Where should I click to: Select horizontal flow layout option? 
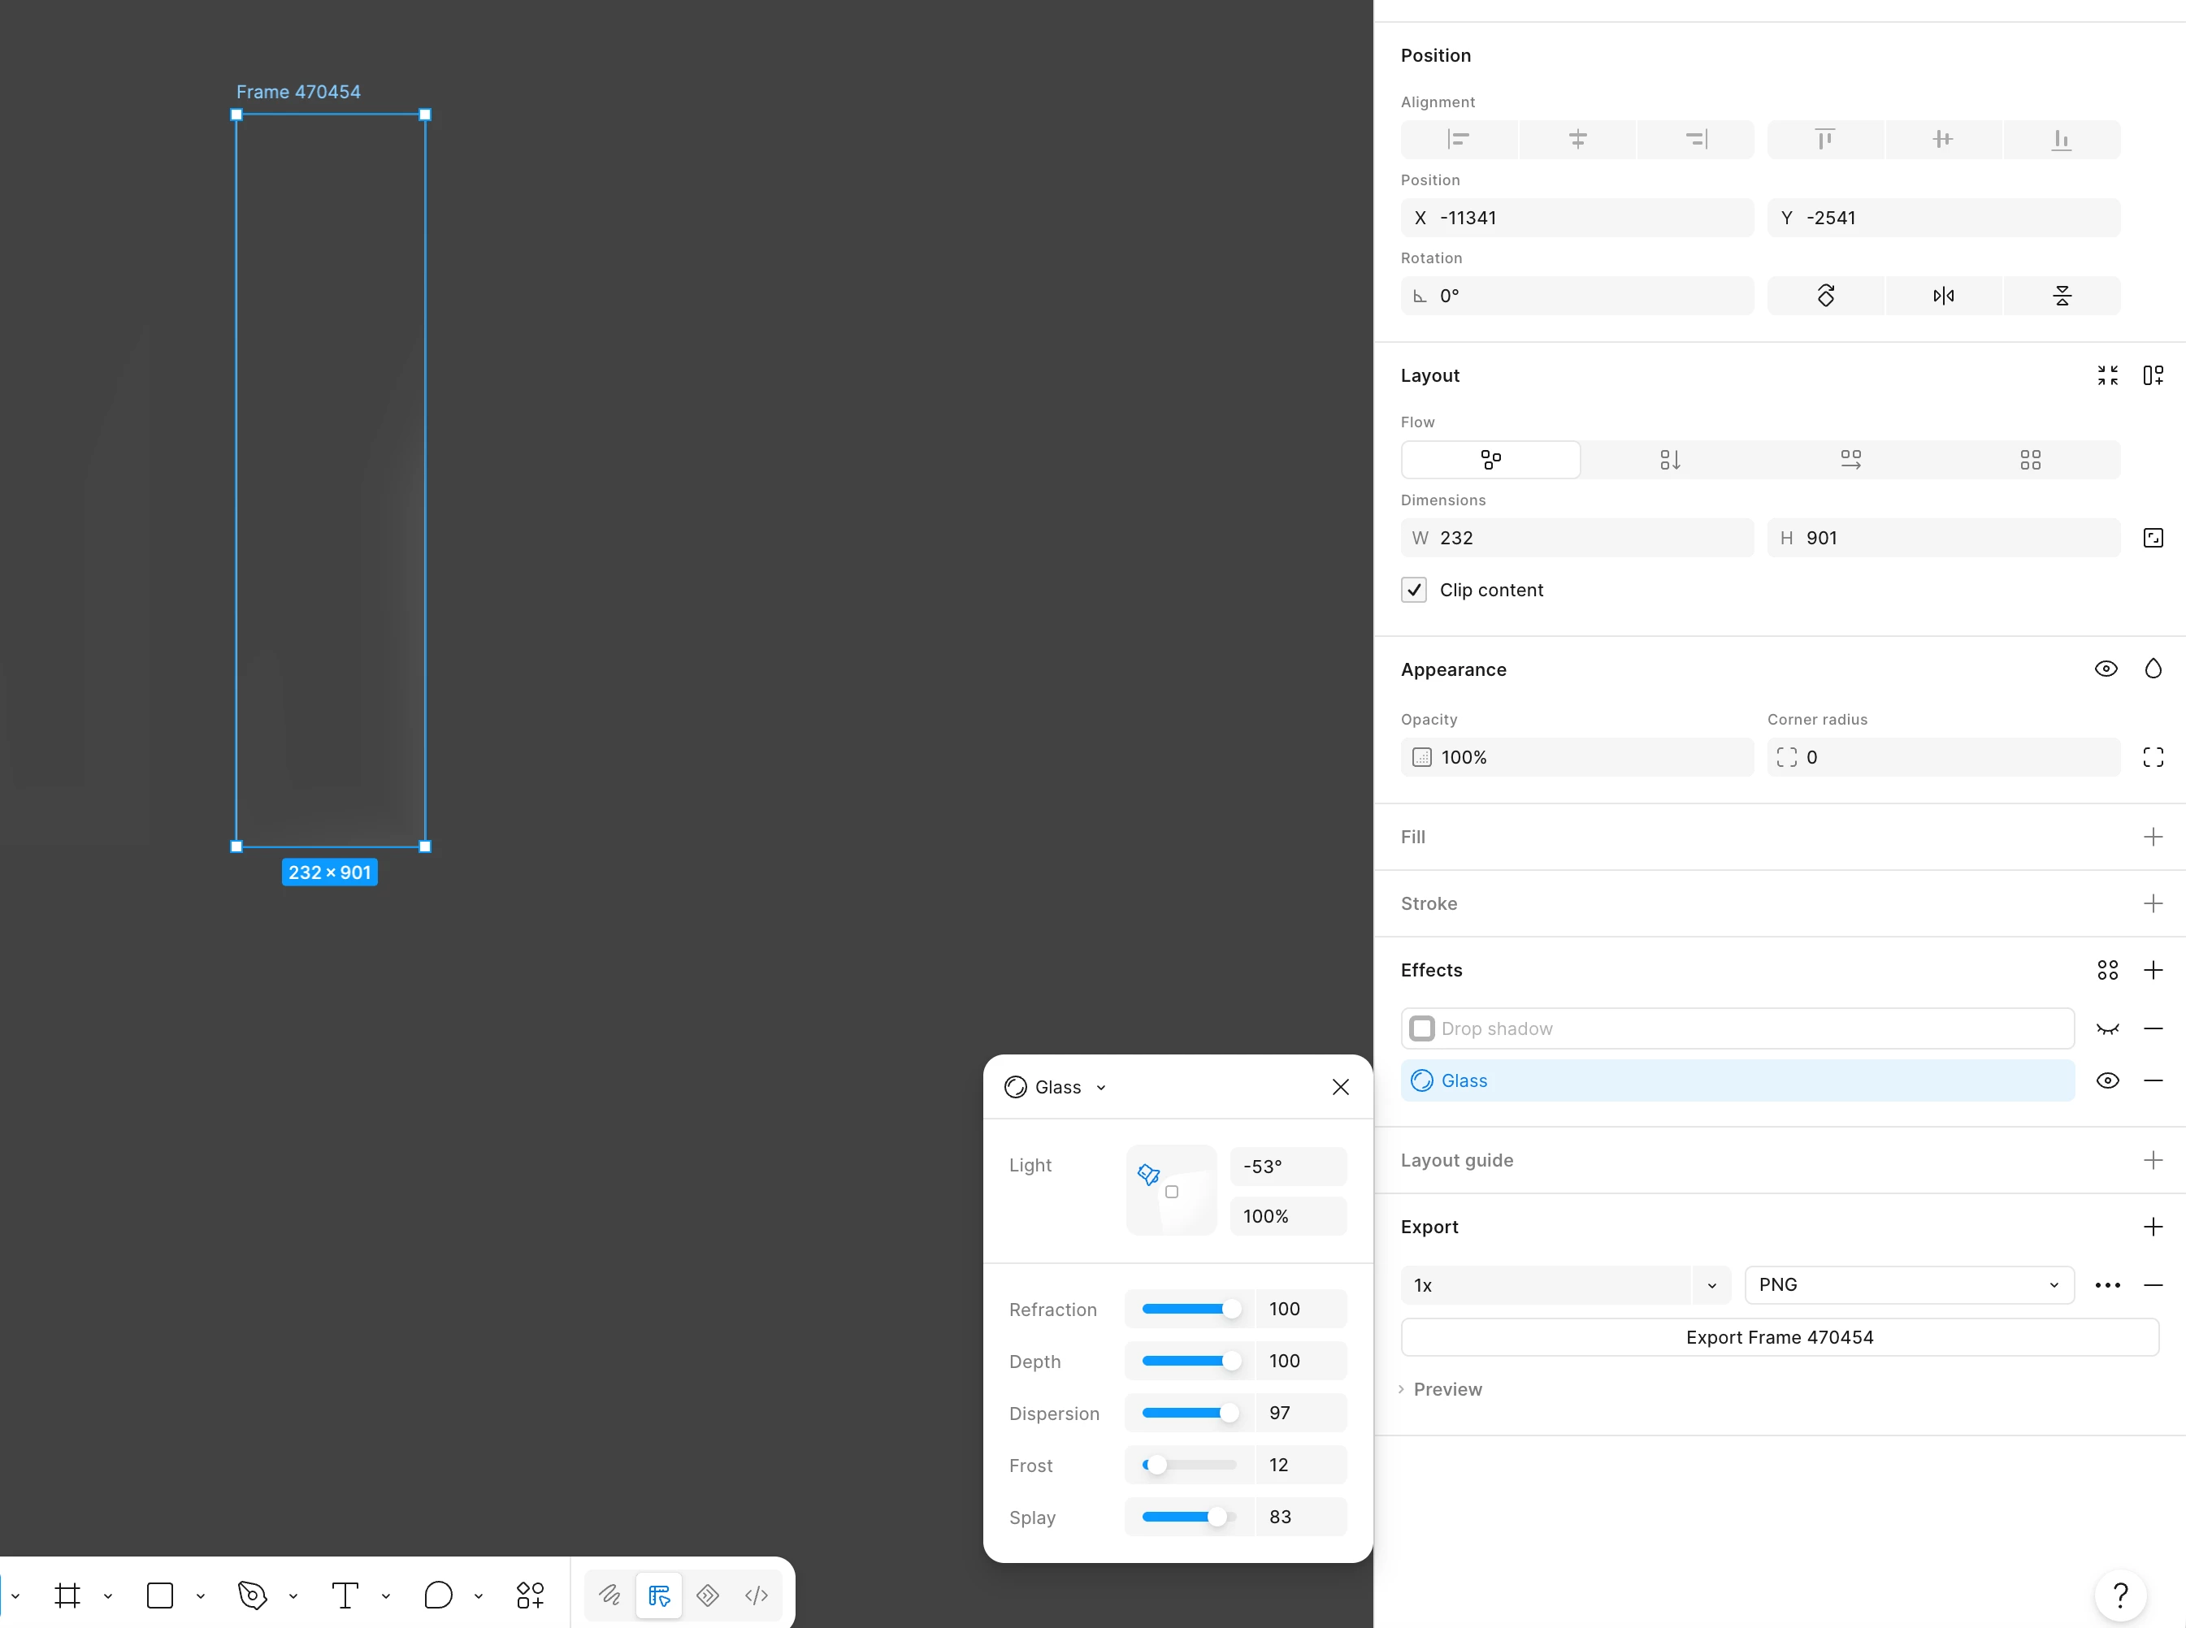point(1850,461)
